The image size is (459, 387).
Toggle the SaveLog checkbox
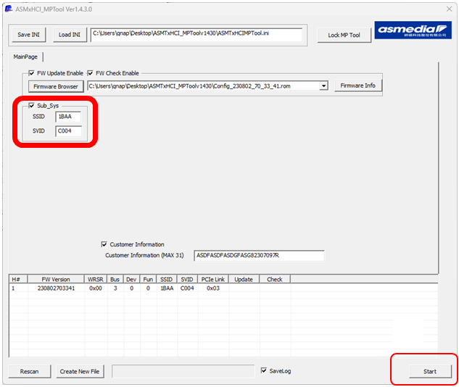tap(264, 371)
